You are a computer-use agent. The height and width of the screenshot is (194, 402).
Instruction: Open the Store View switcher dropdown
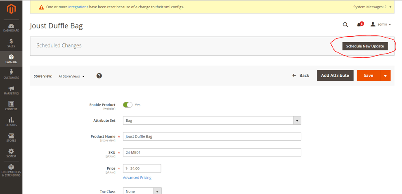[71, 76]
